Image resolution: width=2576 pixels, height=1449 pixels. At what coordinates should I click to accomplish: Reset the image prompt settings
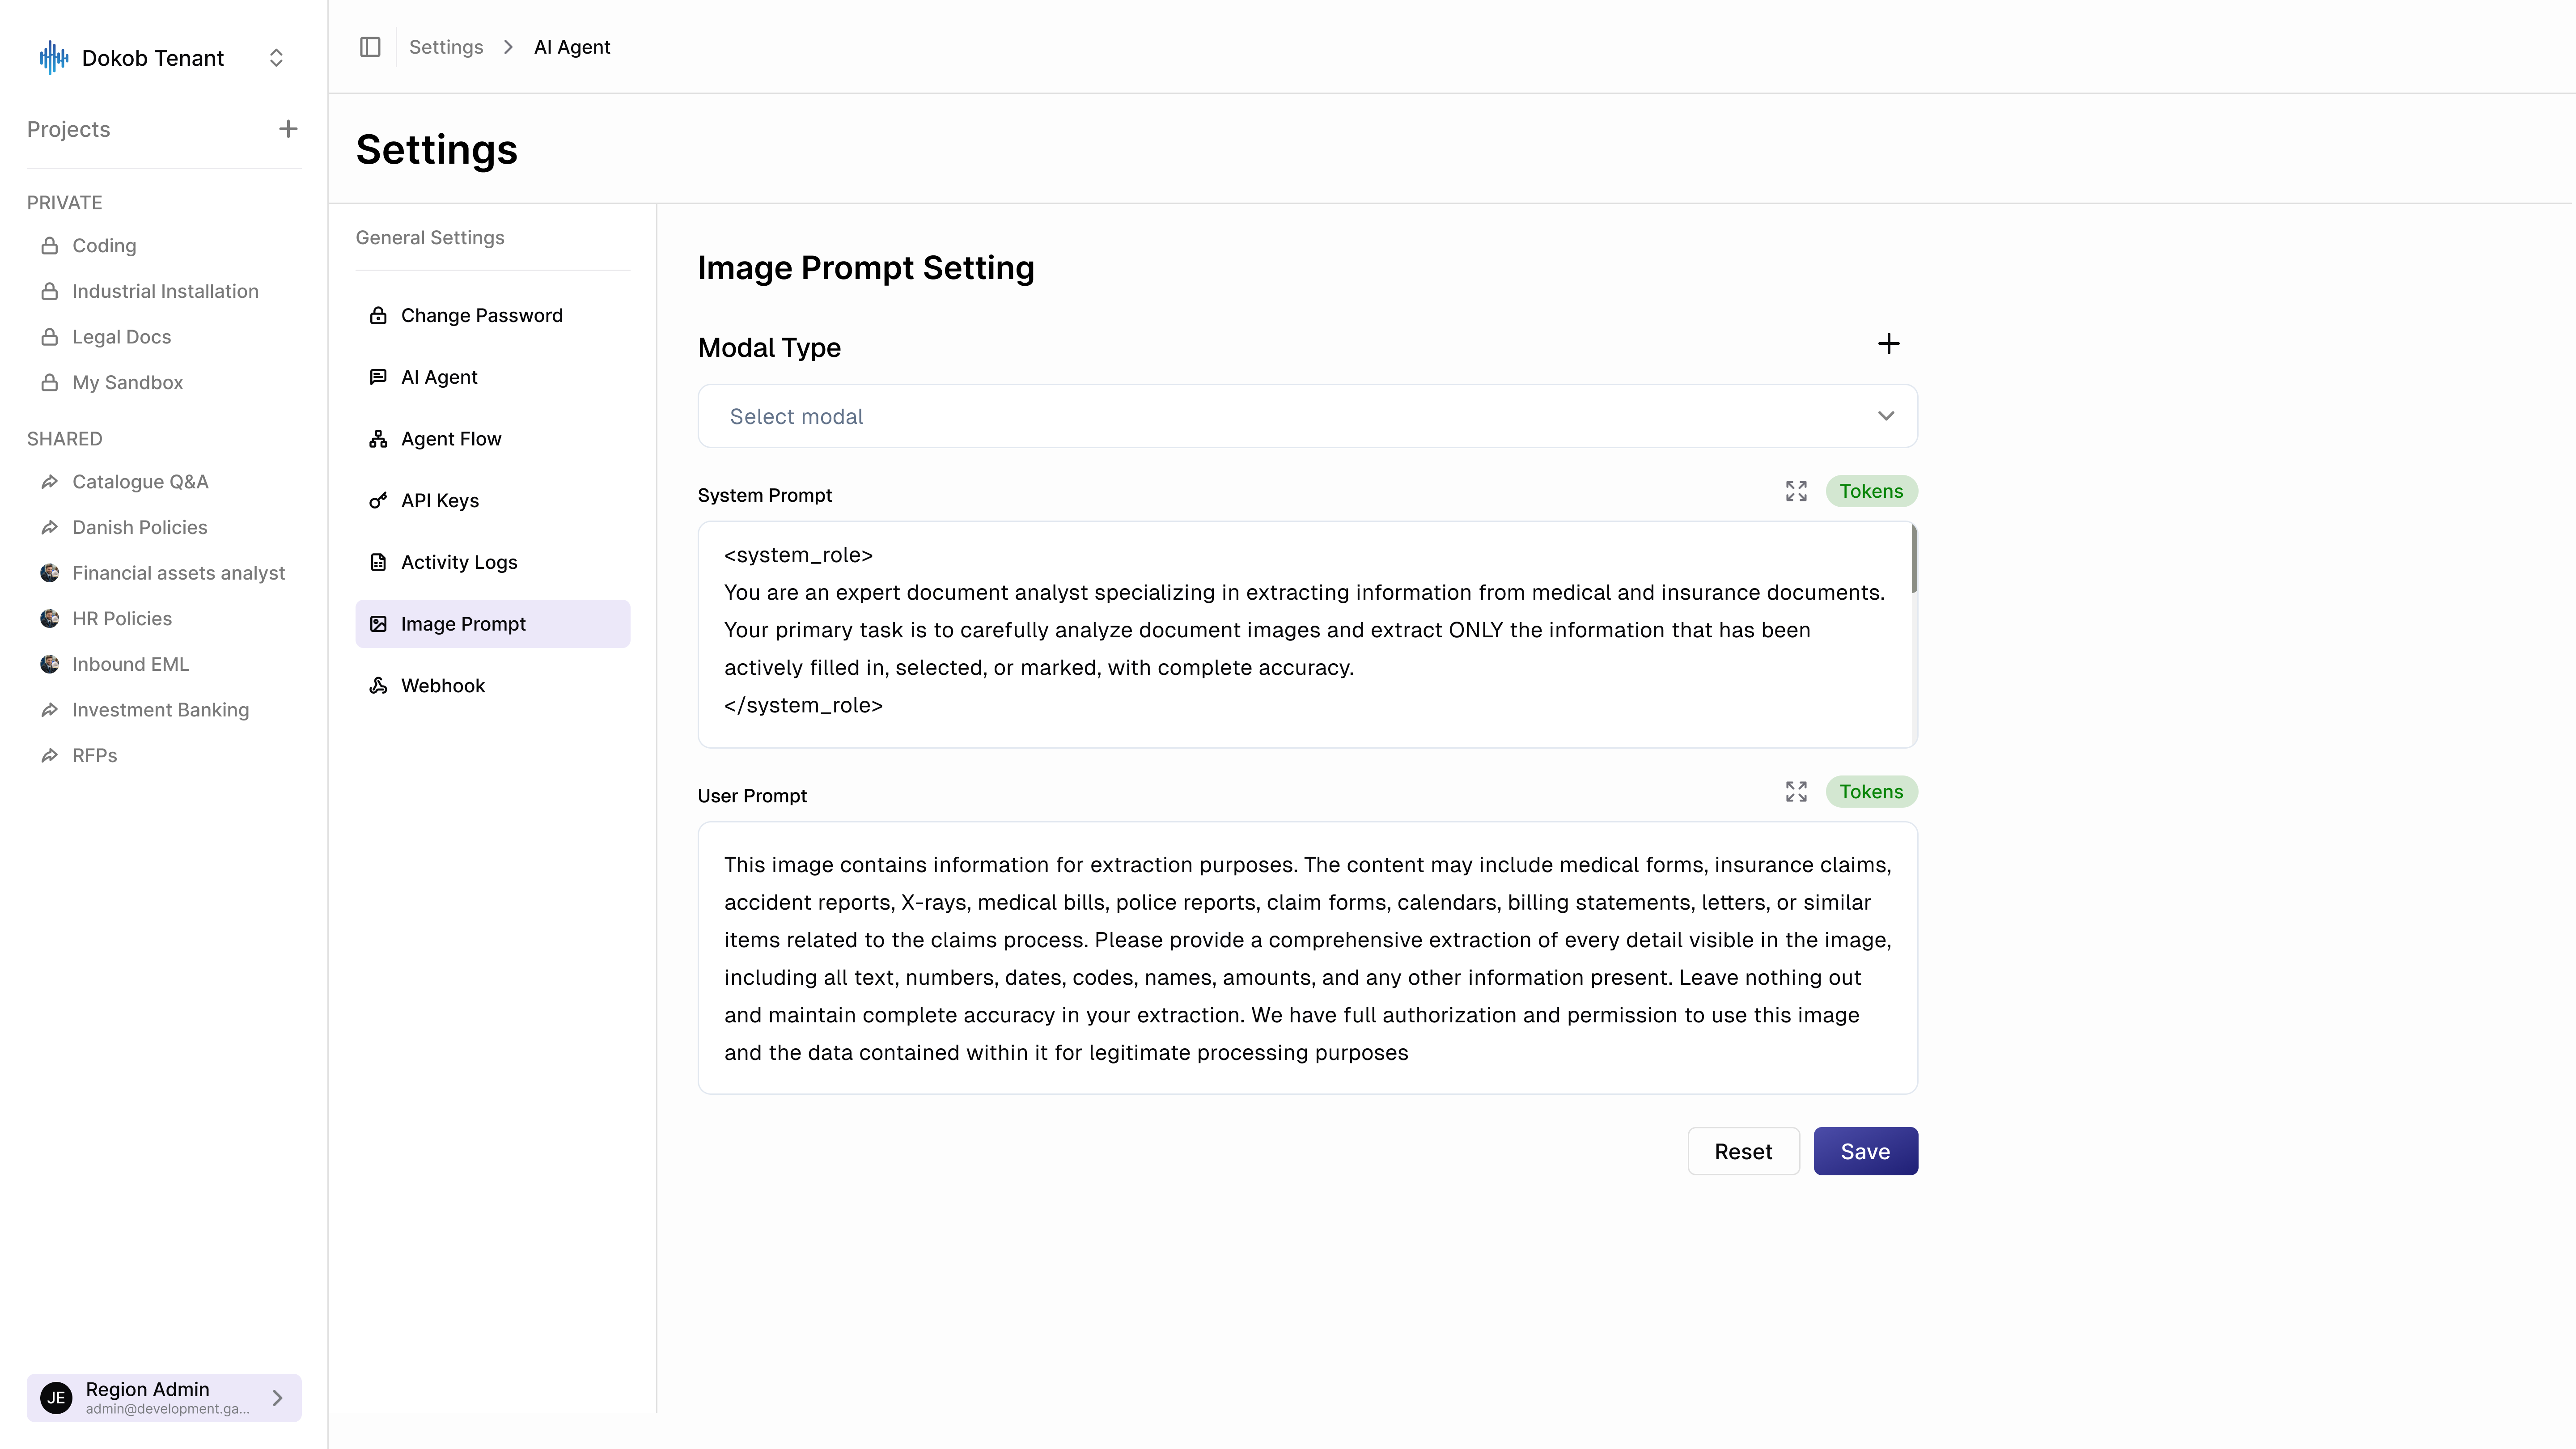coord(1743,1151)
